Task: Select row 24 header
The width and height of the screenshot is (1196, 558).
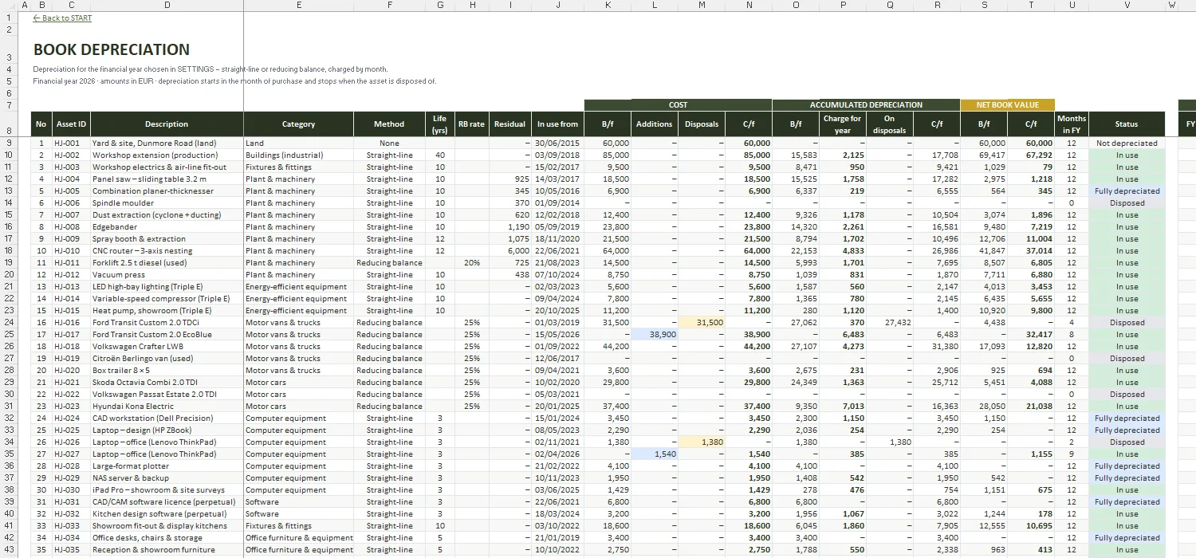Action: [9, 323]
